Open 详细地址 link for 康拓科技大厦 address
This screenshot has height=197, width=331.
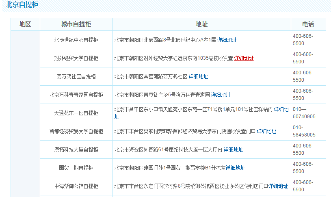click(x=233, y=150)
